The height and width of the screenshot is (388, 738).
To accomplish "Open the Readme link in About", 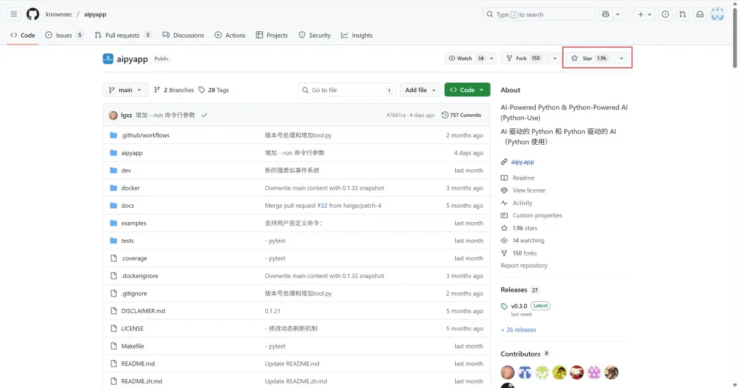I will click(523, 178).
